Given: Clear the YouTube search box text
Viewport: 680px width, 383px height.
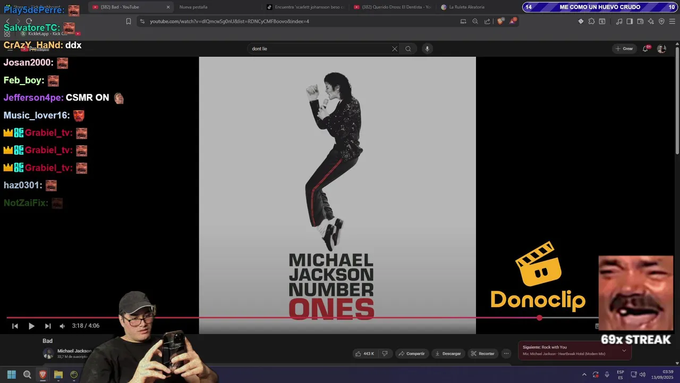Looking at the screenshot, I should 394,48.
